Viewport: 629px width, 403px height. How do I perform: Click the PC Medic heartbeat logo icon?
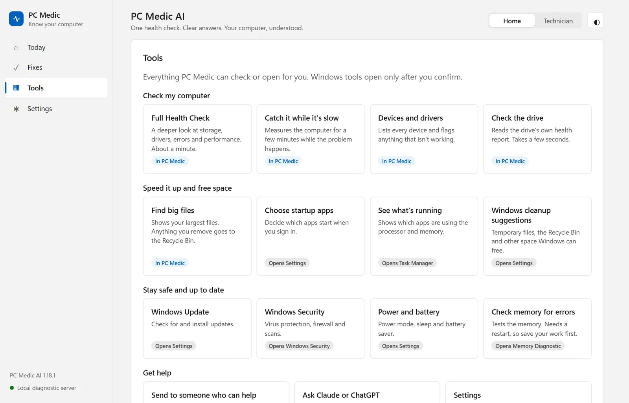point(16,18)
